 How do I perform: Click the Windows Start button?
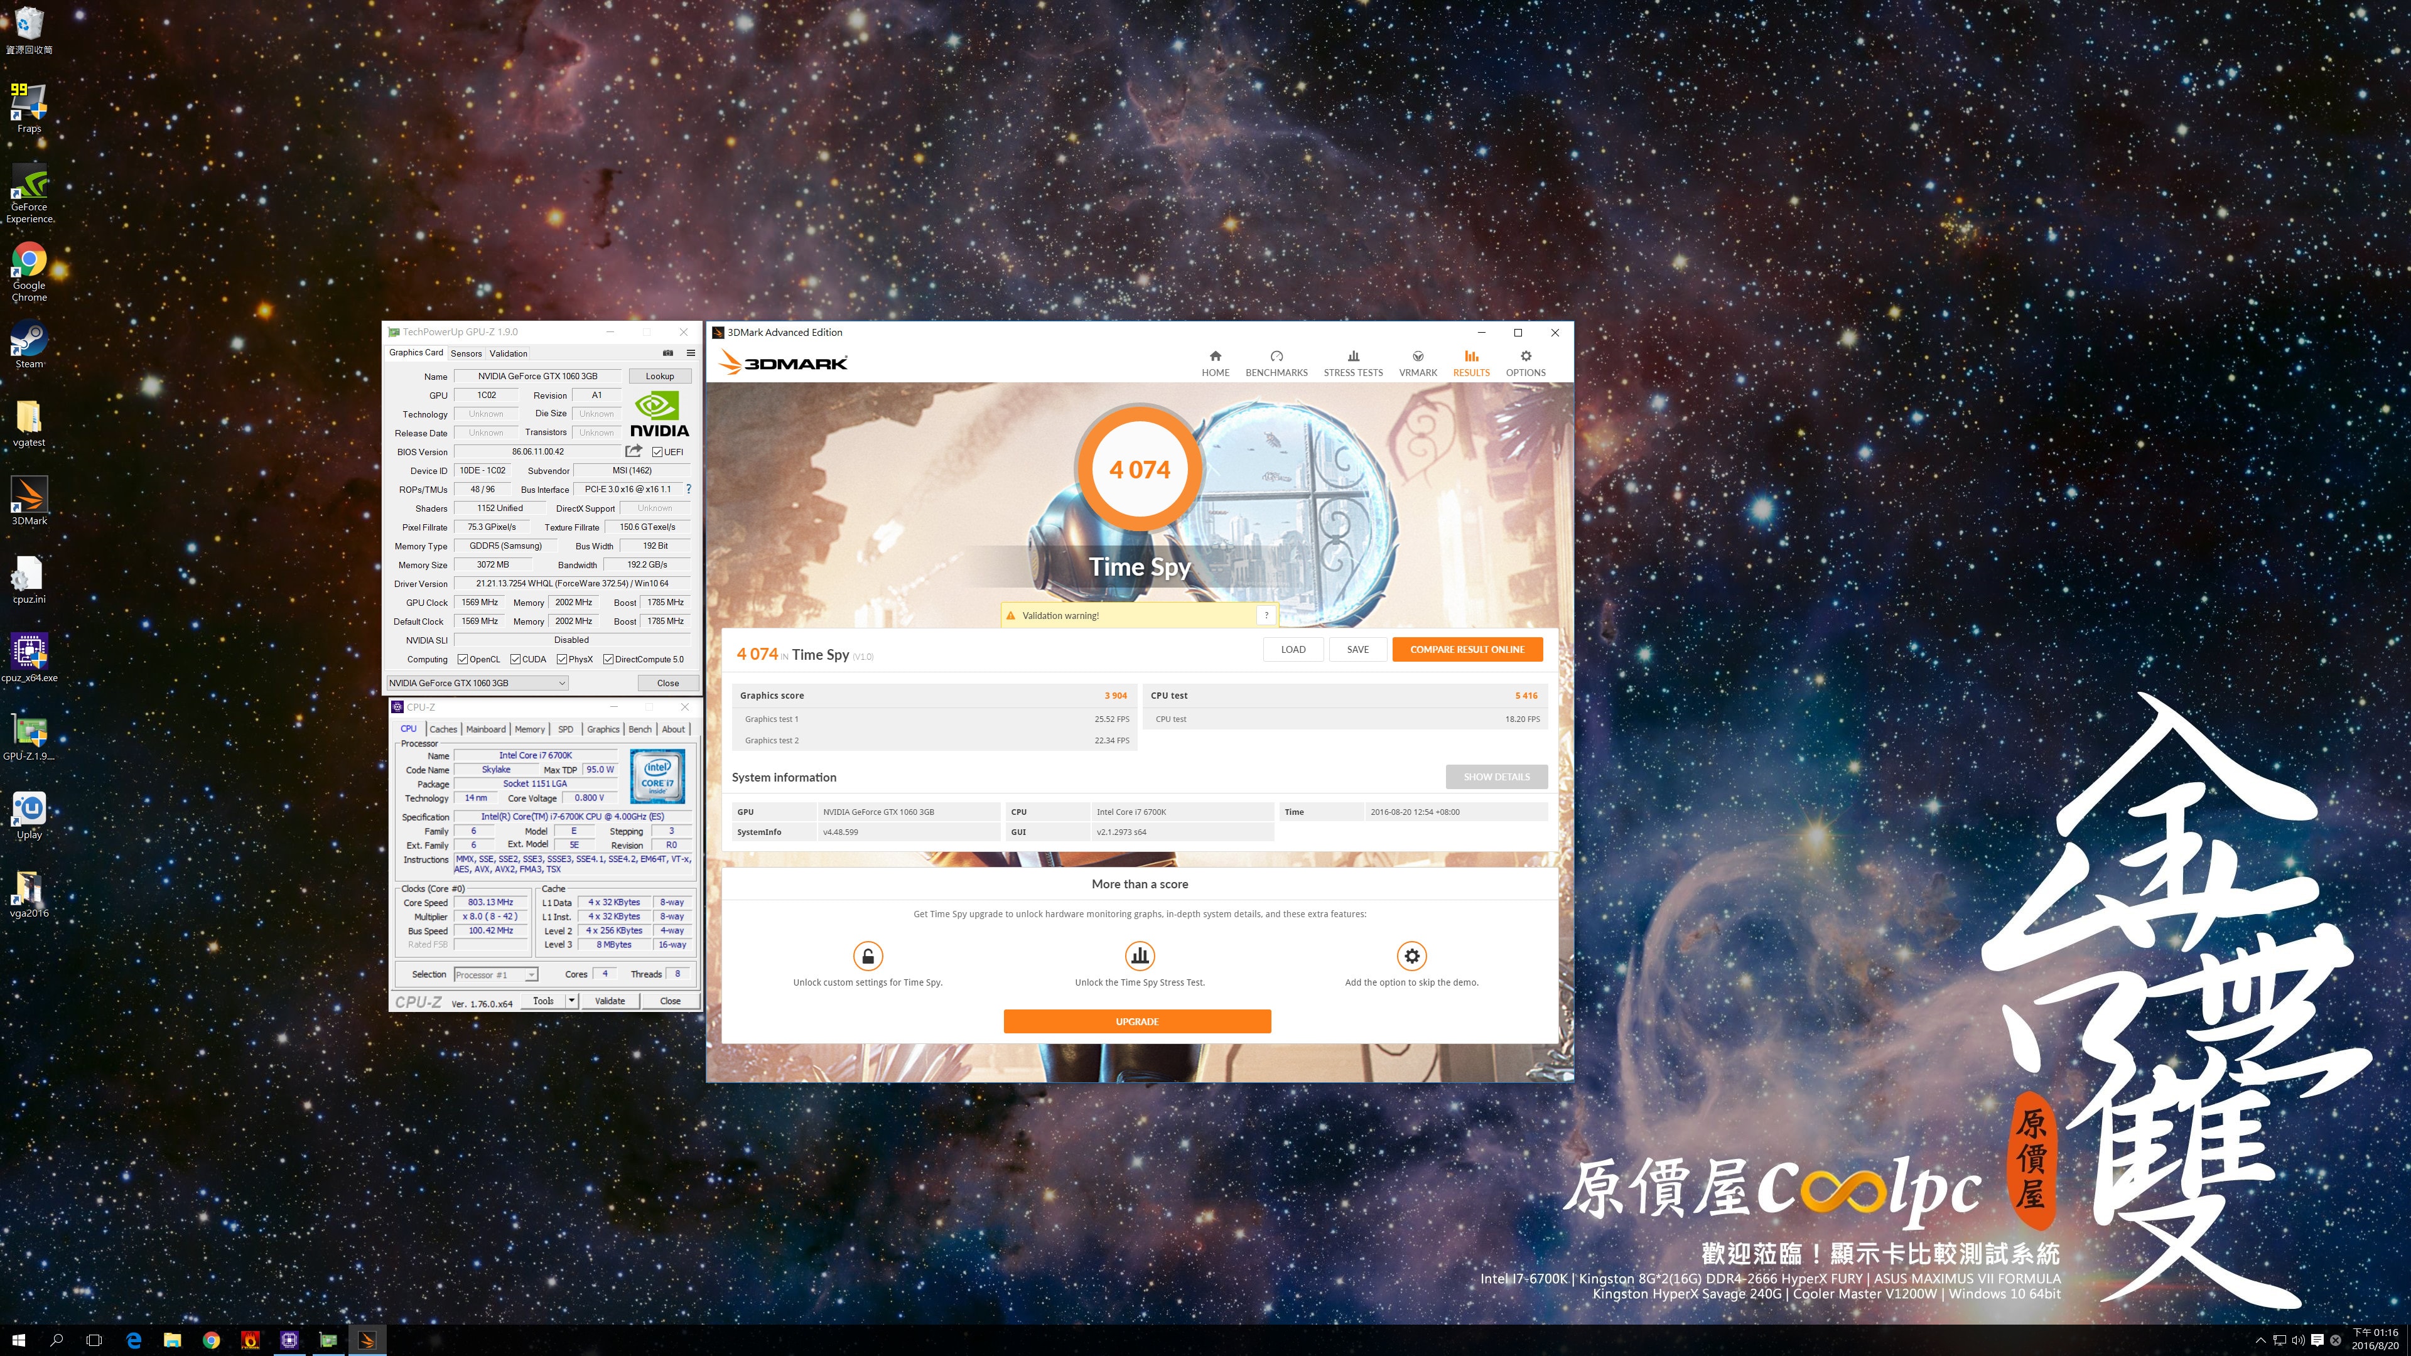pyautogui.click(x=19, y=1340)
